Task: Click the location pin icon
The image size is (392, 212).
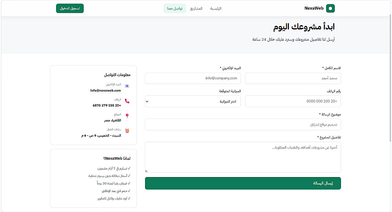Action: point(127,116)
